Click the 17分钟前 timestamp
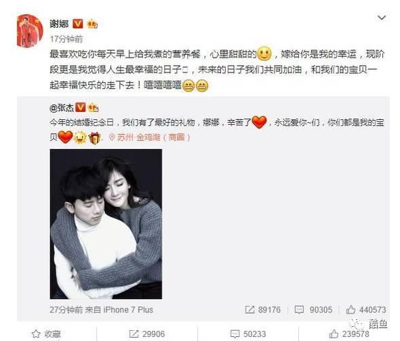 (x=66, y=39)
